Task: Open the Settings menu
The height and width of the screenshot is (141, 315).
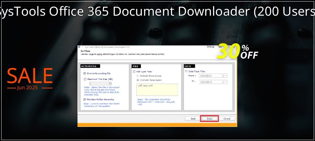Action: point(210,47)
